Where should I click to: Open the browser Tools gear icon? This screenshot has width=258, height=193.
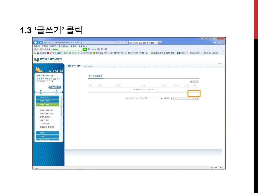(x=222, y=42)
